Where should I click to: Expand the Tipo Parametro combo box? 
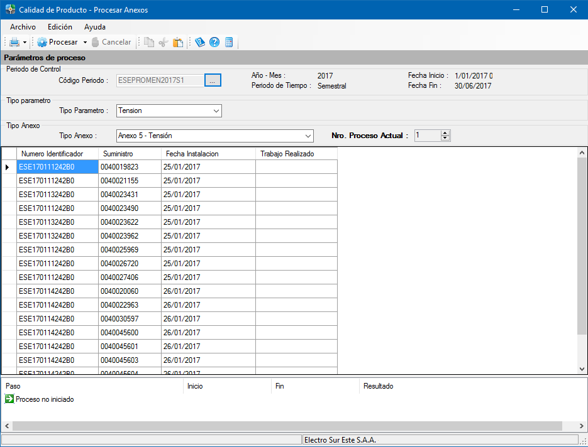216,111
